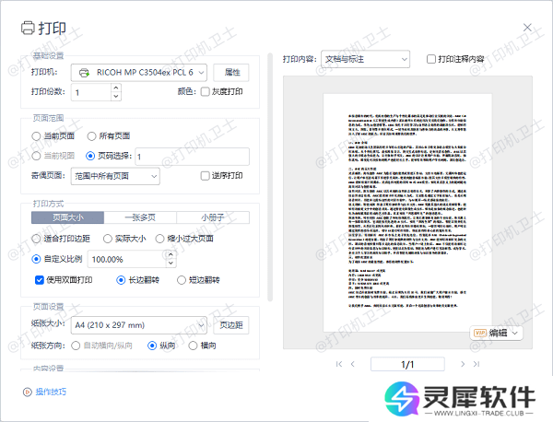Screen dimensions: 553x422
Task: Uncheck 使用双面打印 checkbox
Action: tap(39, 280)
